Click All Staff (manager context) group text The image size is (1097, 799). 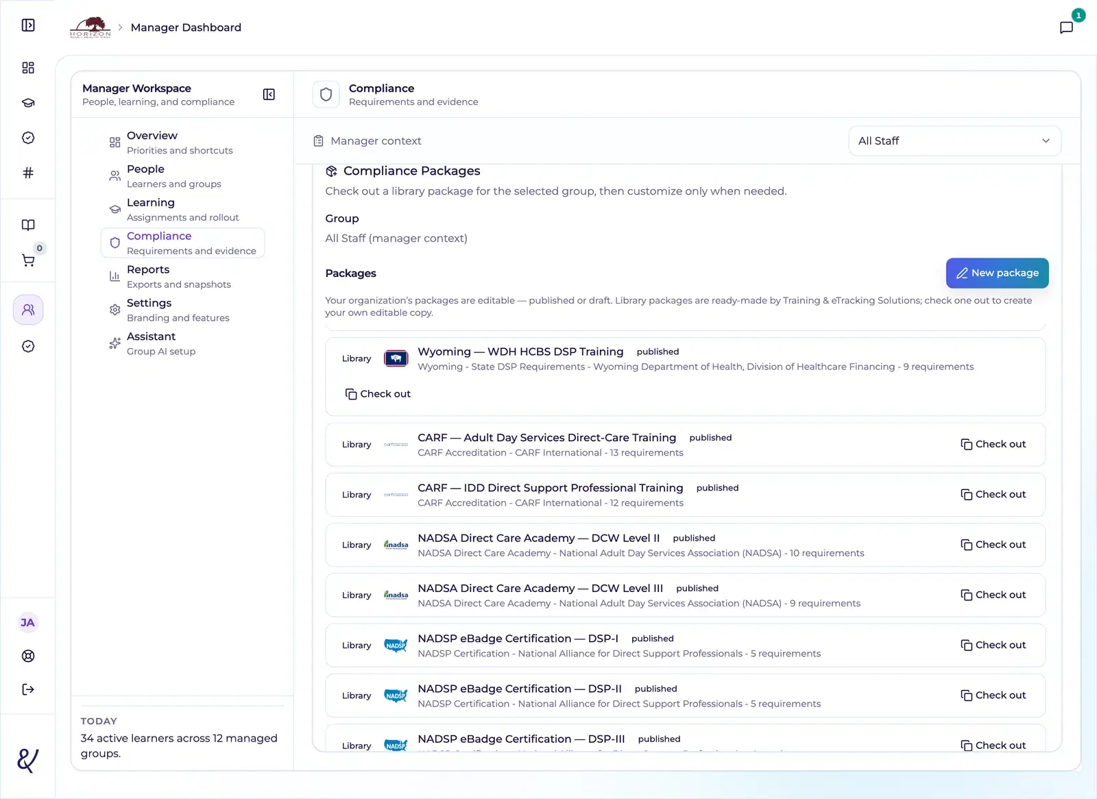[396, 238]
